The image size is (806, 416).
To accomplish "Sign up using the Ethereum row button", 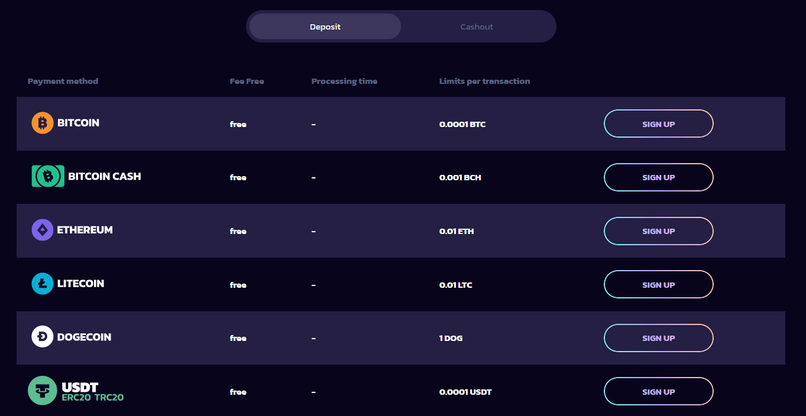I will point(658,231).
